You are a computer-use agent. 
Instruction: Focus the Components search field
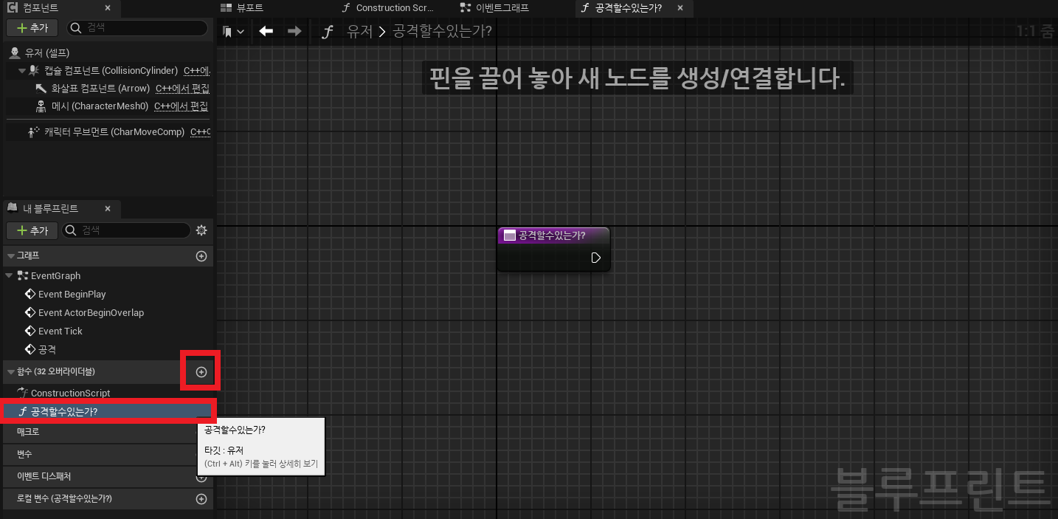pos(137,28)
